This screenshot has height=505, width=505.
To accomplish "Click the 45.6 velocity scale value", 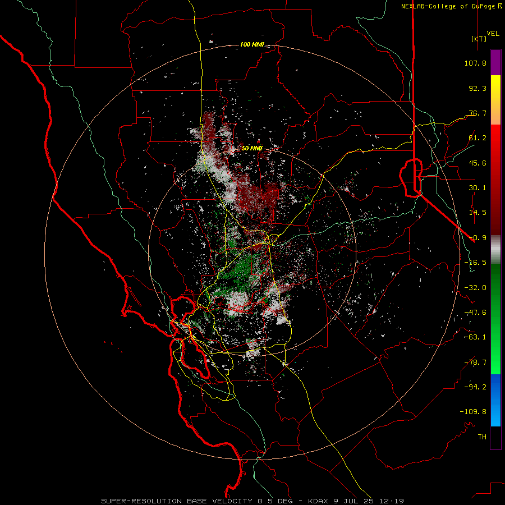I will click(x=478, y=163).
